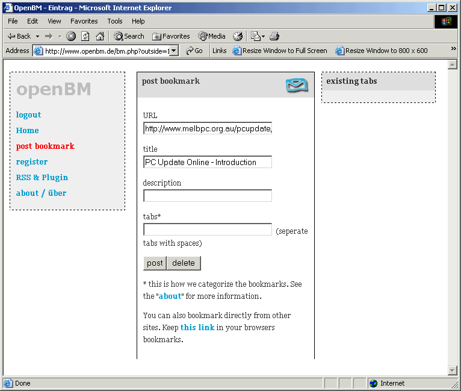
Task: Click the IE page icon in address bar
Action: 39,51
